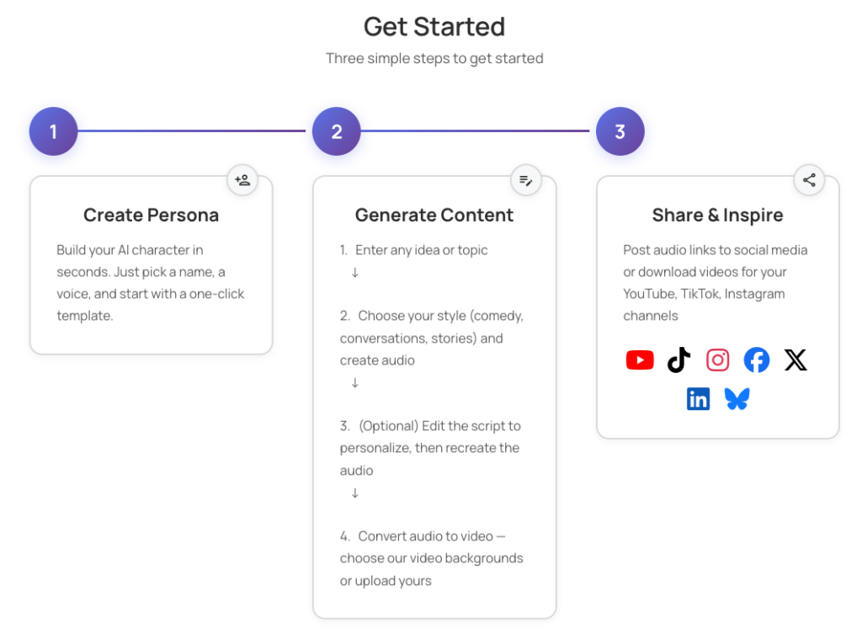Click the Get Started title
862x634 pixels.
434,27
